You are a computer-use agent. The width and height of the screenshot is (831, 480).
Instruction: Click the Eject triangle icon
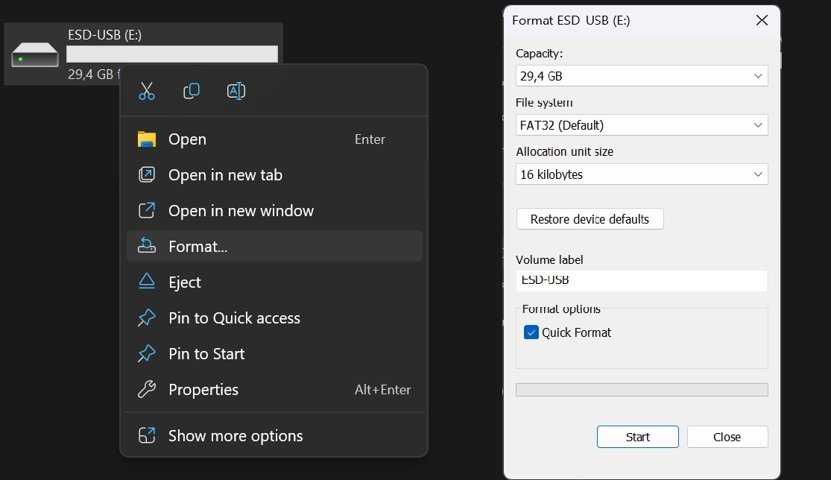tap(147, 281)
